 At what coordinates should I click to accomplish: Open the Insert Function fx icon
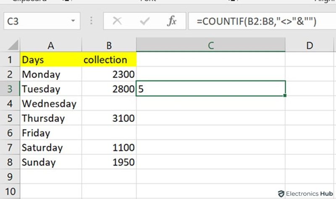click(x=172, y=21)
